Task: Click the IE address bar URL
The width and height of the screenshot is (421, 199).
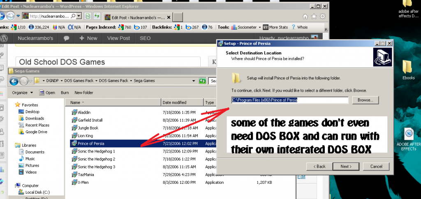Action: (x=49, y=16)
